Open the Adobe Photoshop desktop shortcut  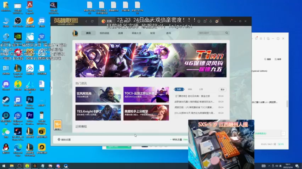point(30,102)
